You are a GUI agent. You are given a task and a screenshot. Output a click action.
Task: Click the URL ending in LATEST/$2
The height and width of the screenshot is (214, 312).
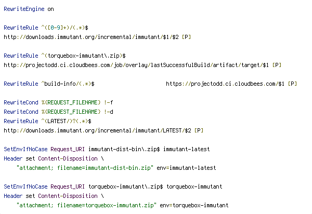click(x=97, y=130)
